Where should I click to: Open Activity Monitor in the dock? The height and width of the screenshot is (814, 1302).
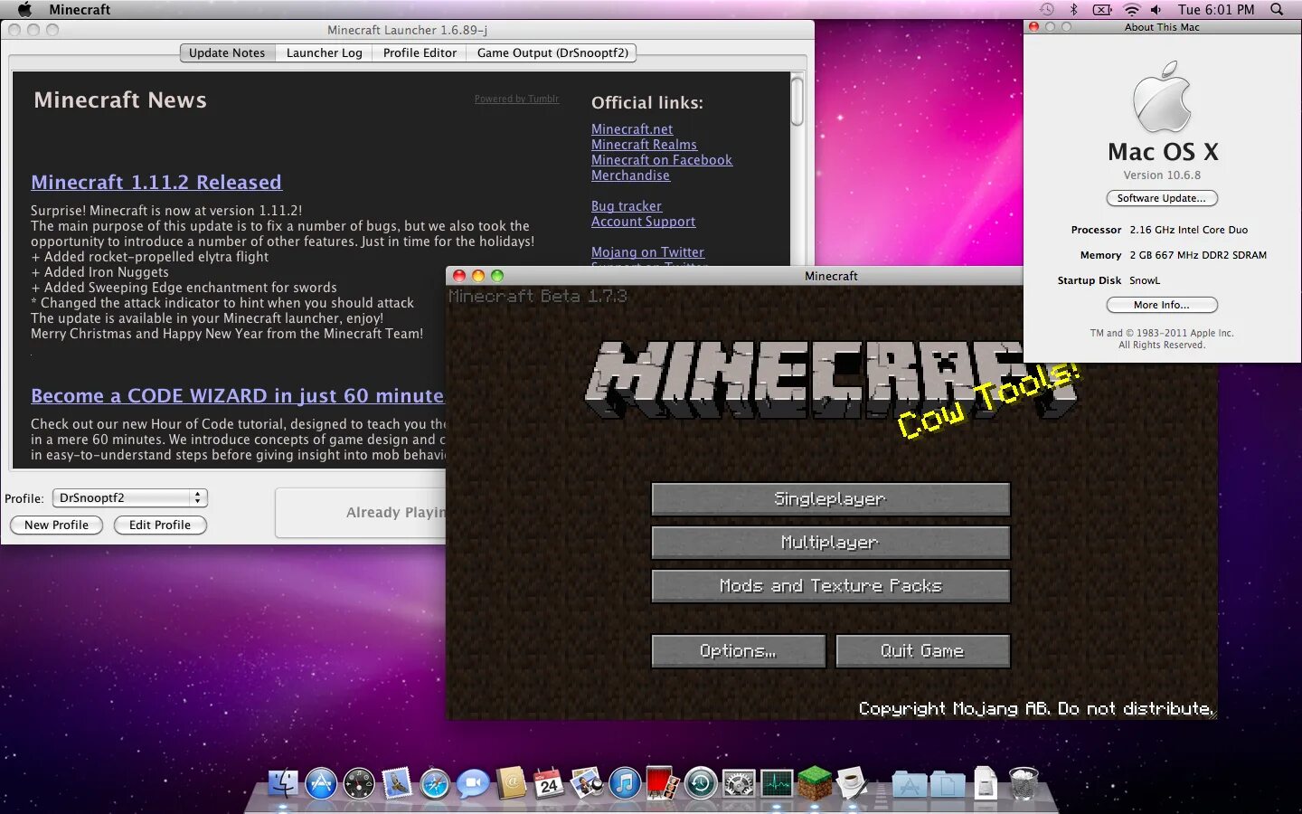777,783
